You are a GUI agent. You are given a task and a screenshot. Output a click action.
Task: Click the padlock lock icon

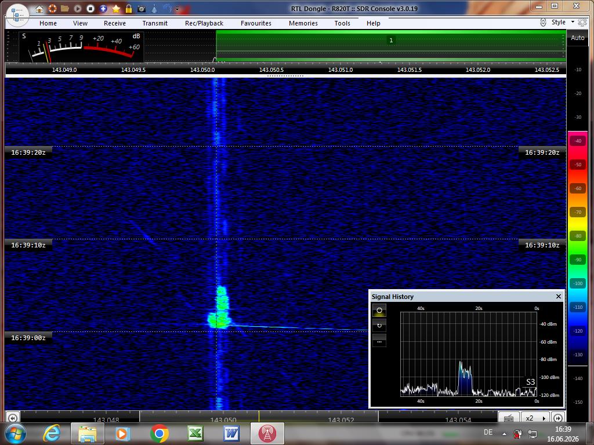tap(129, 8)
